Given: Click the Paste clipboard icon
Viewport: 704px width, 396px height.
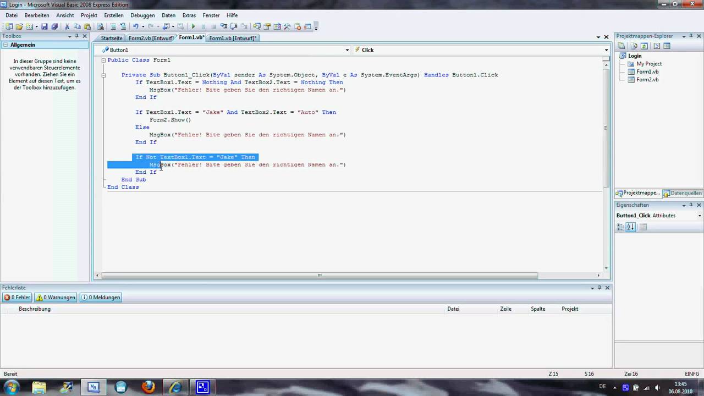Looking at the screenshot, I should 87,26.
